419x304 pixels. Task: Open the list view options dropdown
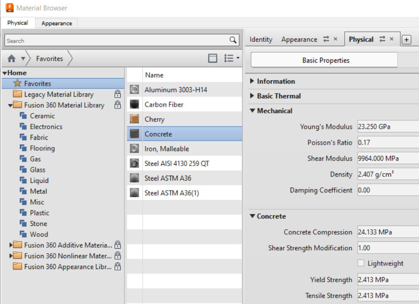tap(232, 58)
